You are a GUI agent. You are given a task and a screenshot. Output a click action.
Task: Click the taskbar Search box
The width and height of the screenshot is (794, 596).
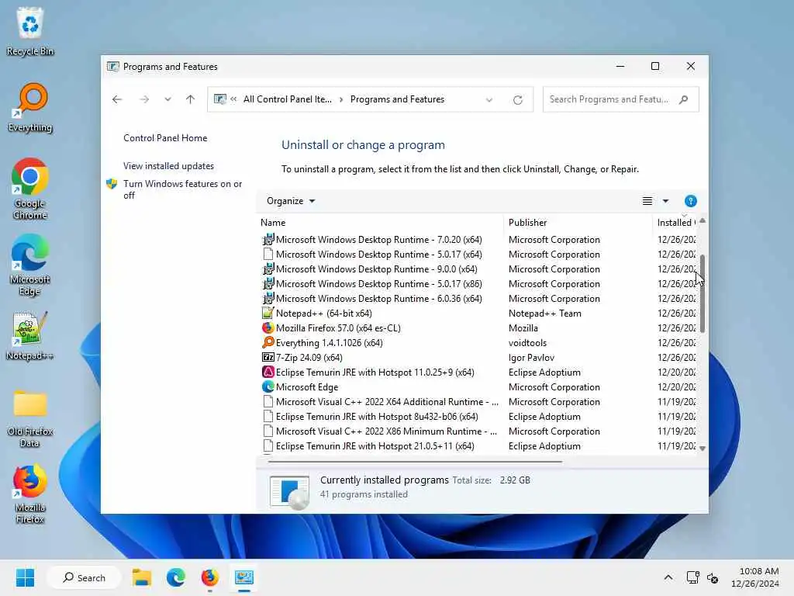(x=84, y=577)
